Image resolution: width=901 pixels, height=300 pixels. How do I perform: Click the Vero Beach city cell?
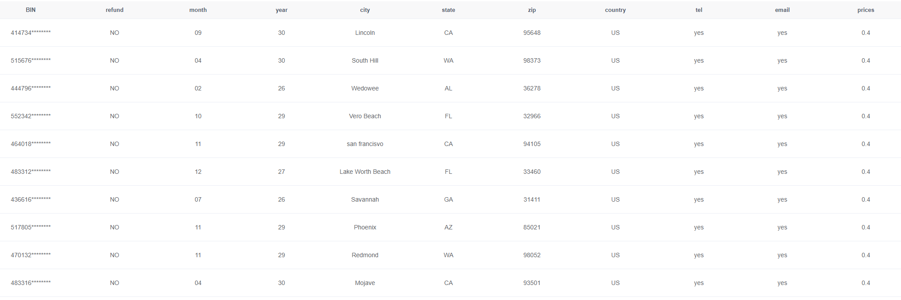pyautogui.click(x=365, y=116)
